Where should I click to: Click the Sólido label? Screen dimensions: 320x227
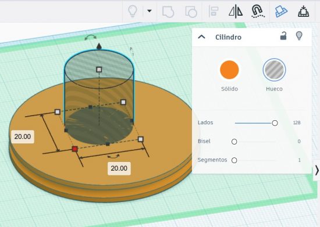(230, 89)
